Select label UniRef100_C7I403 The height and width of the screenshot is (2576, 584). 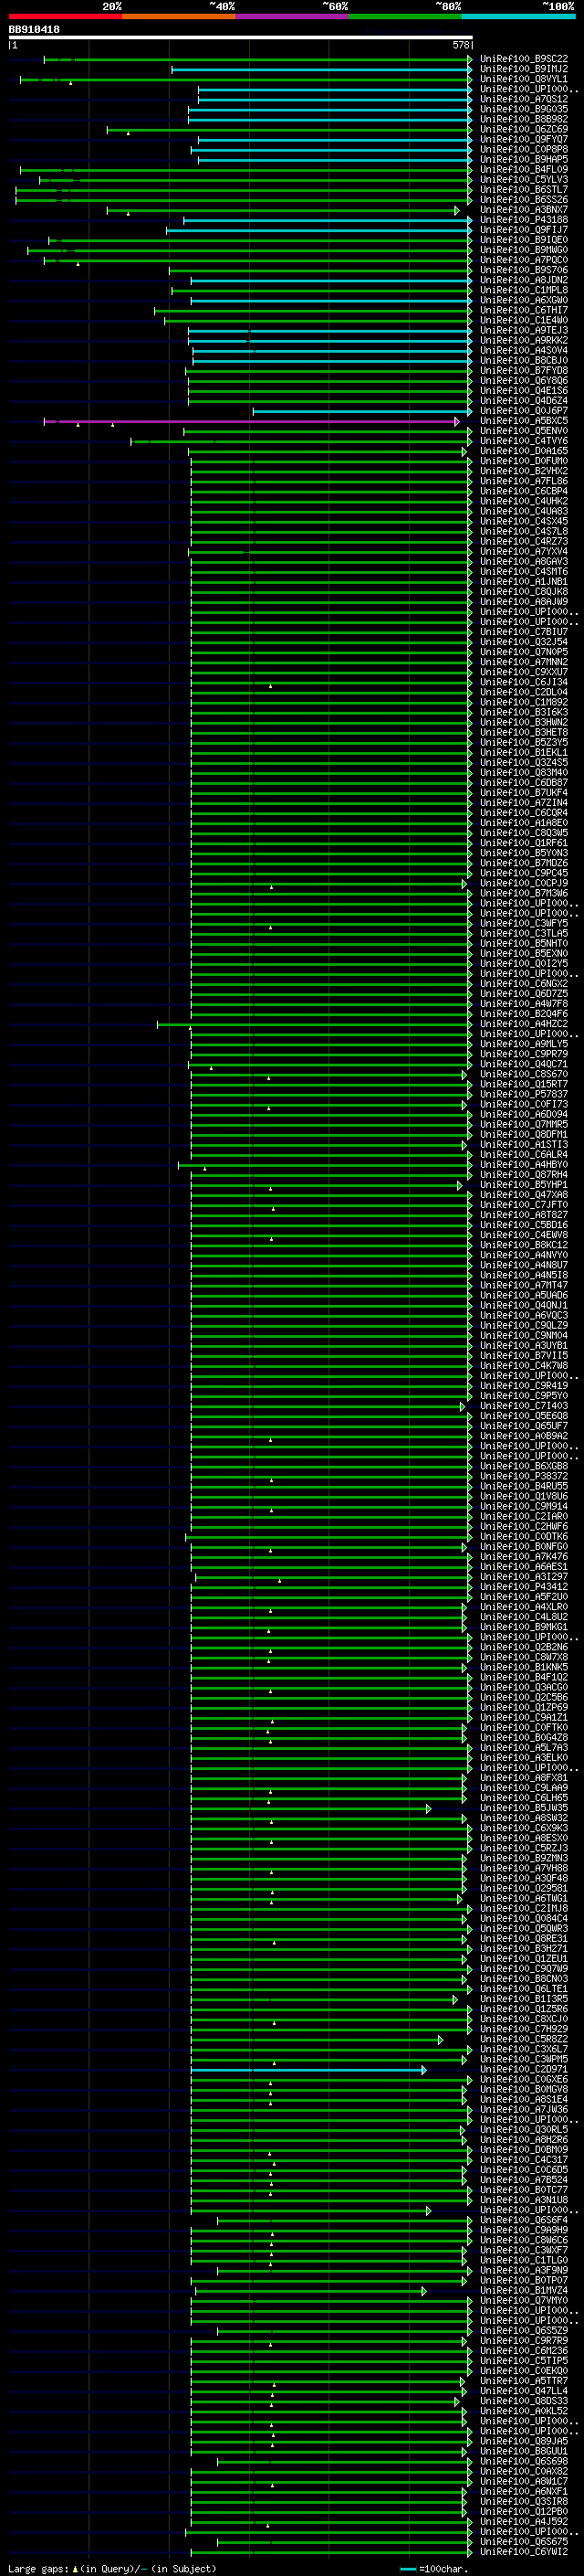523,1406
